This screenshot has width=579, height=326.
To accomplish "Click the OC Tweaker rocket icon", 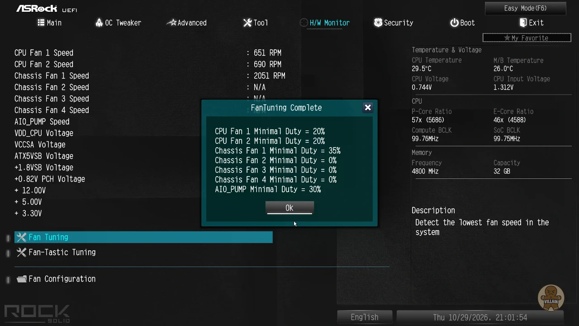I will point(99,23).
